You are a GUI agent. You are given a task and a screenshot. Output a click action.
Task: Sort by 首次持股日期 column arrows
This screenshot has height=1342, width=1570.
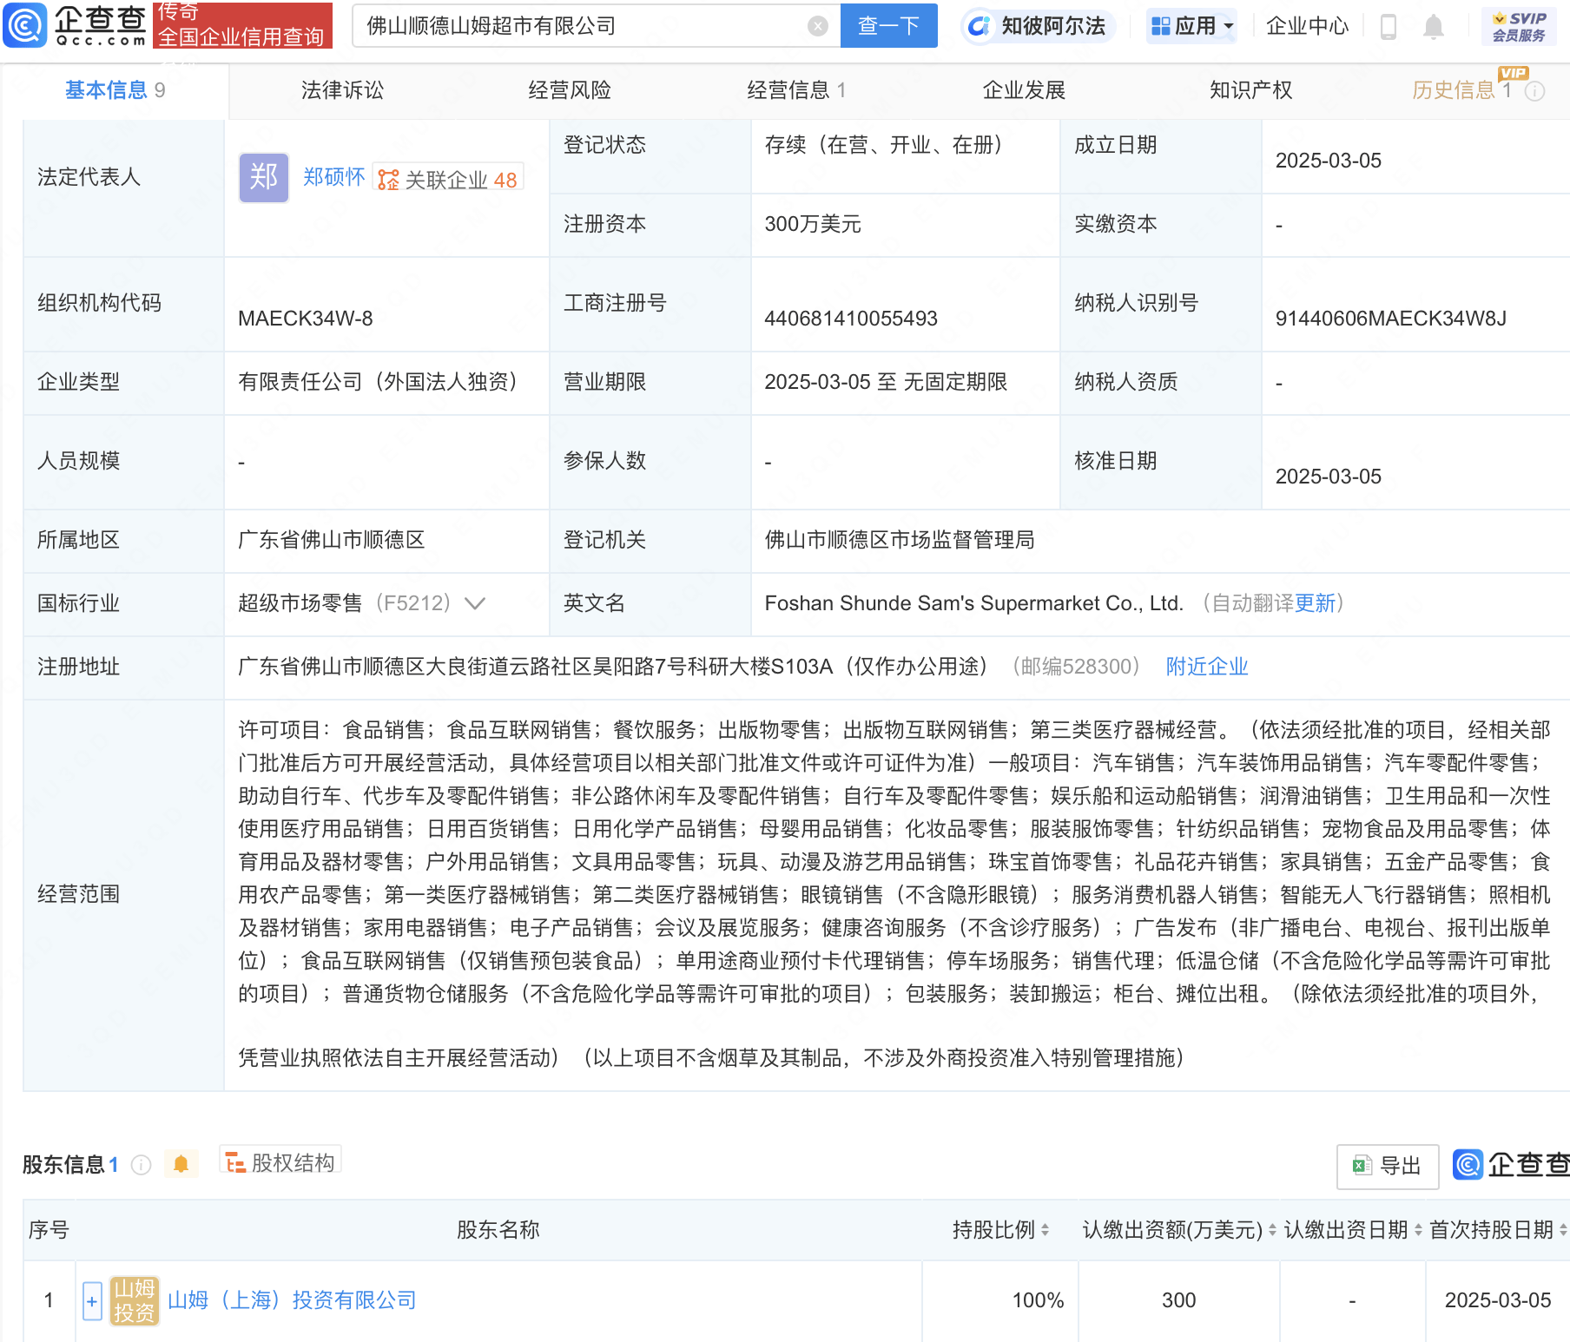tap(1562, 1230)
